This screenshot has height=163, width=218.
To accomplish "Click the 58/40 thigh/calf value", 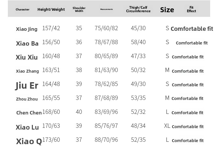I will point(138,42).
